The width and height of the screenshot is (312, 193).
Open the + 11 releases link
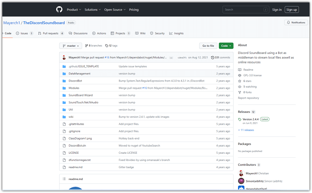246,130
